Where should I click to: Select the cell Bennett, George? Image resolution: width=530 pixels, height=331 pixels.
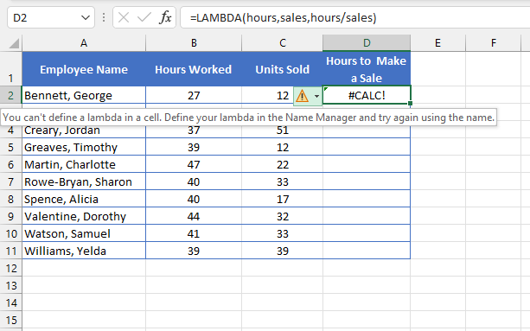coord(84,96)
